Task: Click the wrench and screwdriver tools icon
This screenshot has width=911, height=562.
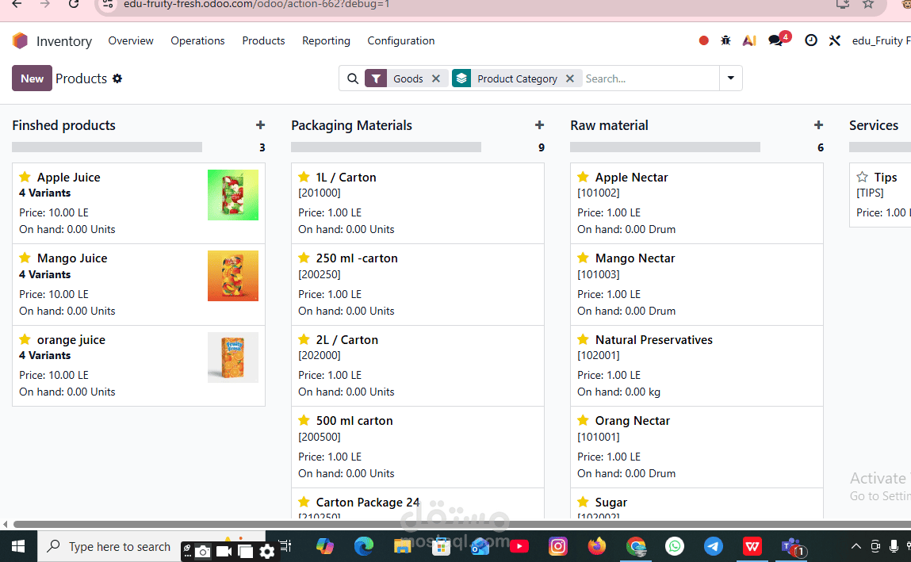Action: (835, 40)
